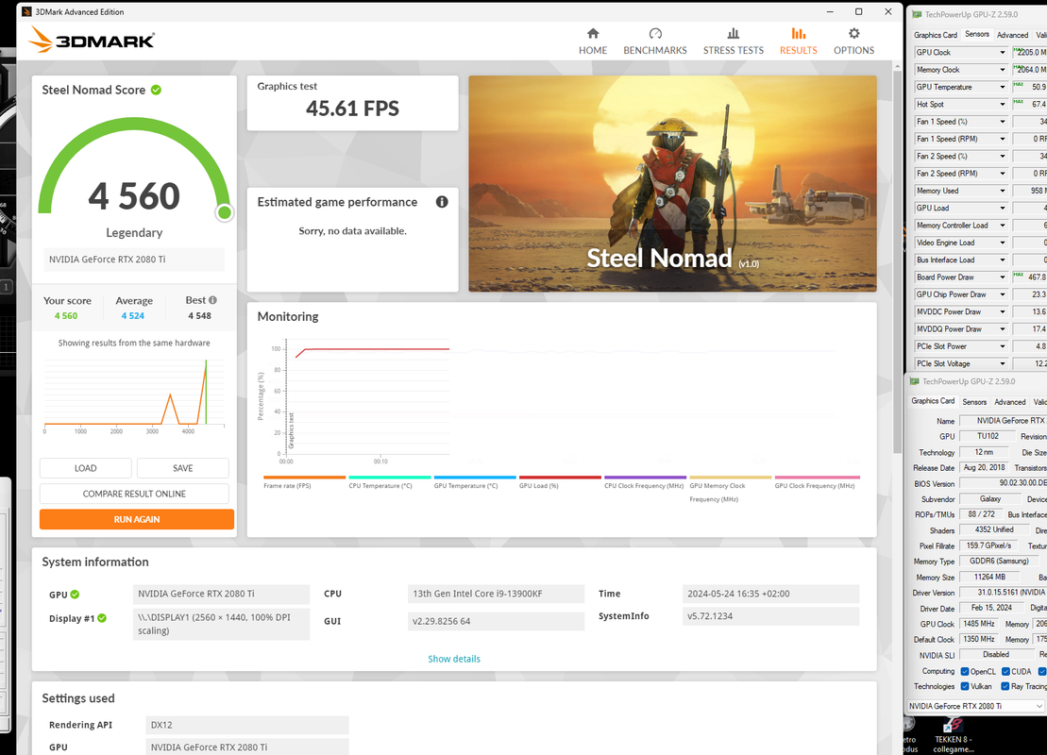Image resolution: width=1047 pixels, height=755 pixels.
Task: Expand the Memory Used sensor dropdown
Action: point(1003,191)
